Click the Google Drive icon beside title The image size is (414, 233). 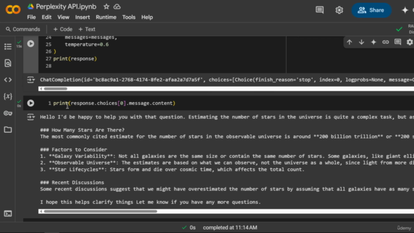tap(30, 6)
